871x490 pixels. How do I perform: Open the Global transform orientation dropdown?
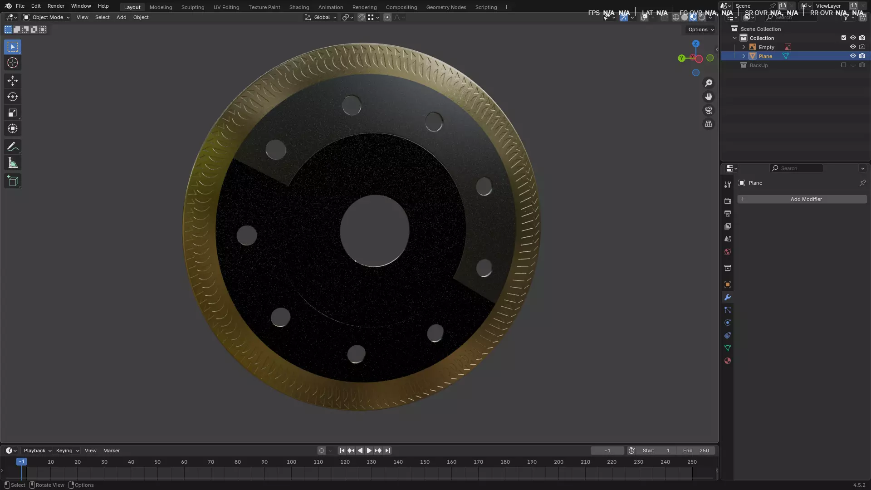(321, 17)
